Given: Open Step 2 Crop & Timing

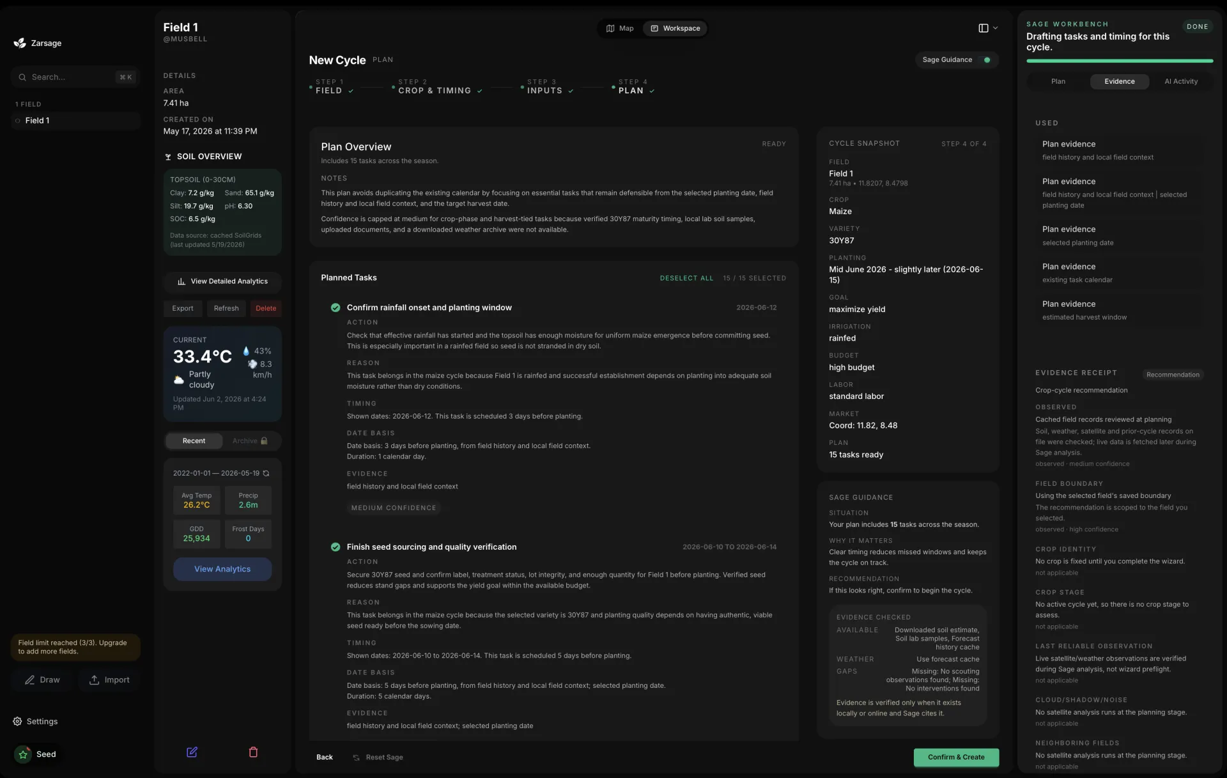Looking at the screenshot, I should coord(437,86).
